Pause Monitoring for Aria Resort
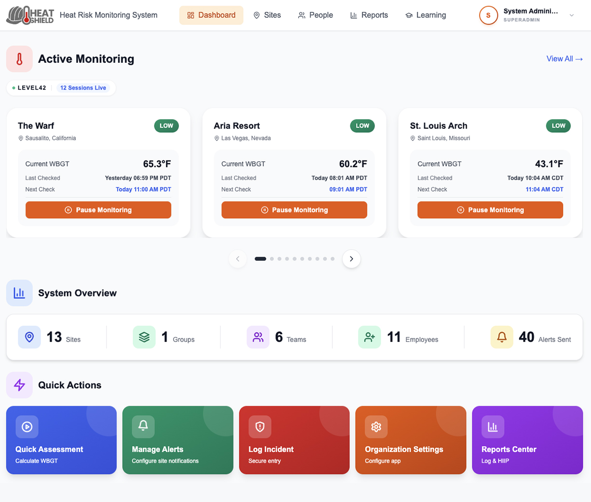Image resolution: width=591 pixels, height=502 pixels. click(294, 210)
